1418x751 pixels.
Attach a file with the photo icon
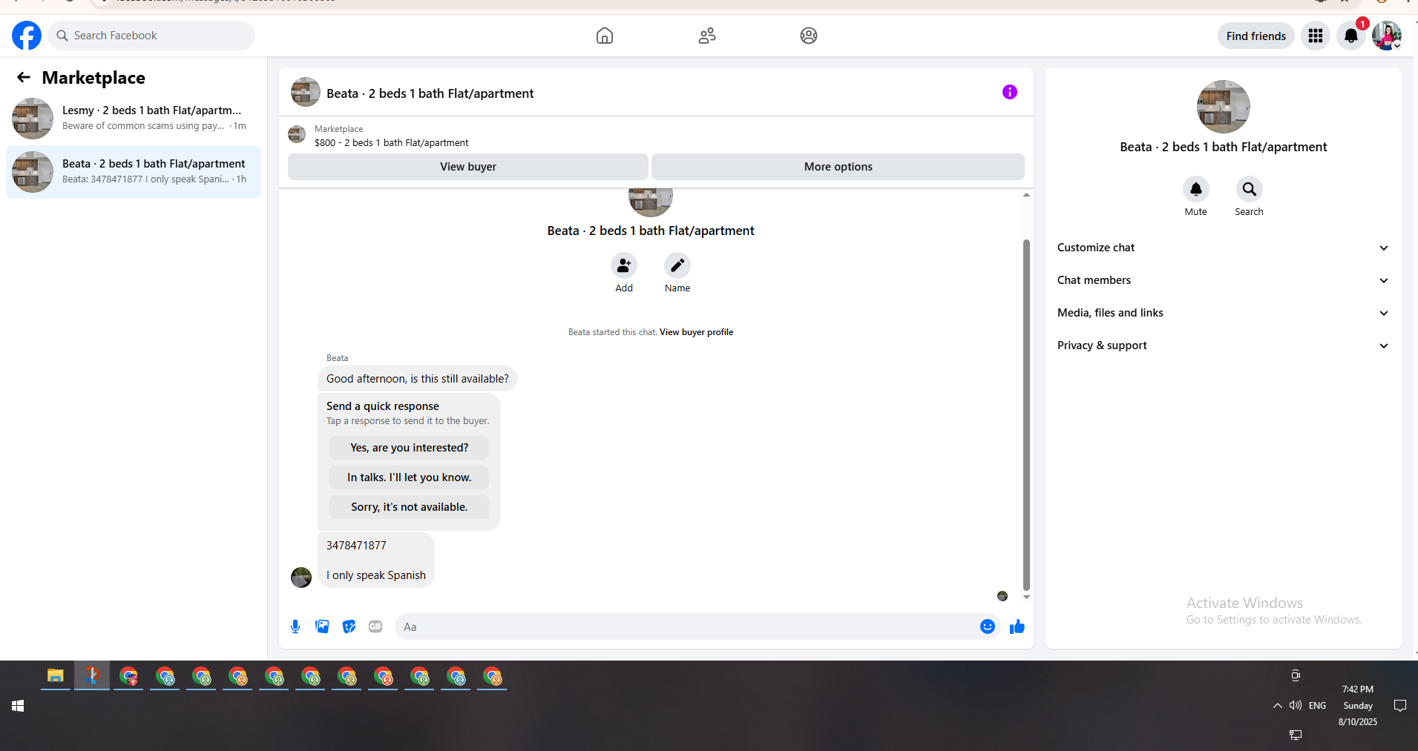click(322, 626)
